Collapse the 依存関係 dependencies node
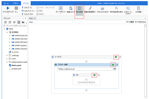This screenshot has width=149, height=99. (7, 32)
